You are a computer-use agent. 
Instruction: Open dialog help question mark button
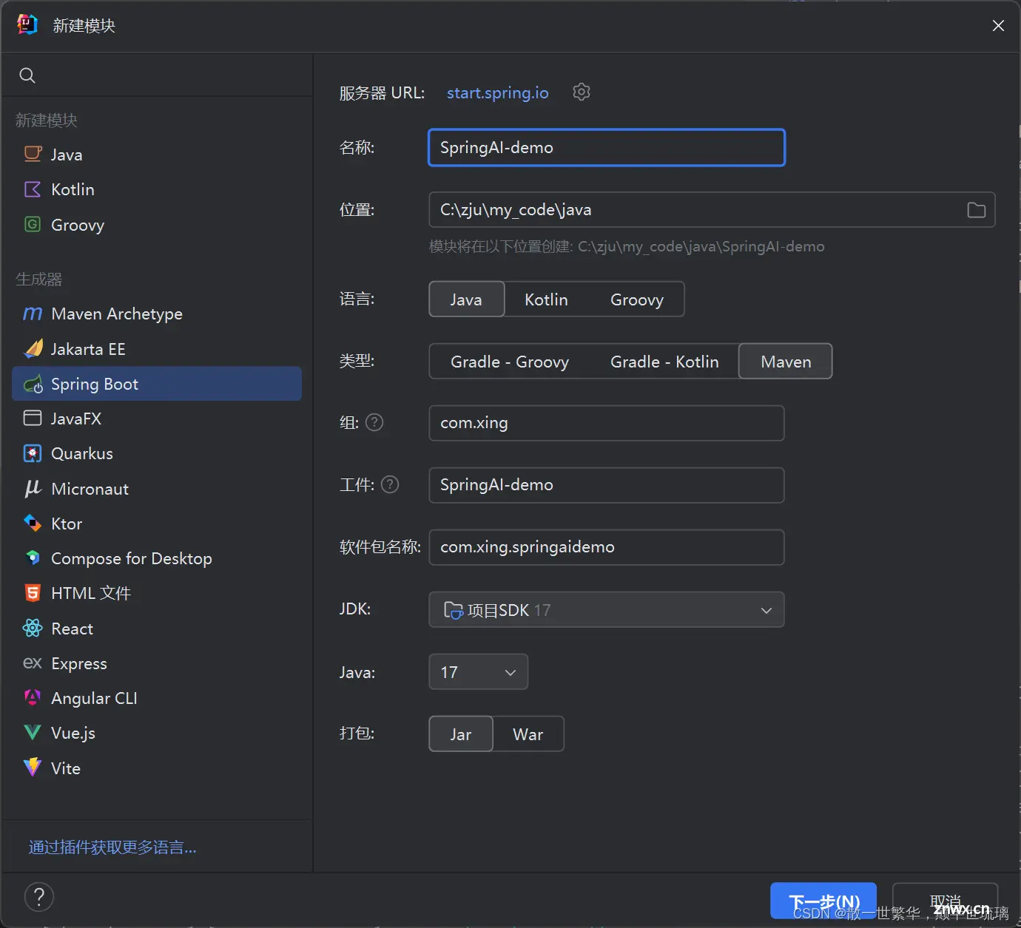39,897
